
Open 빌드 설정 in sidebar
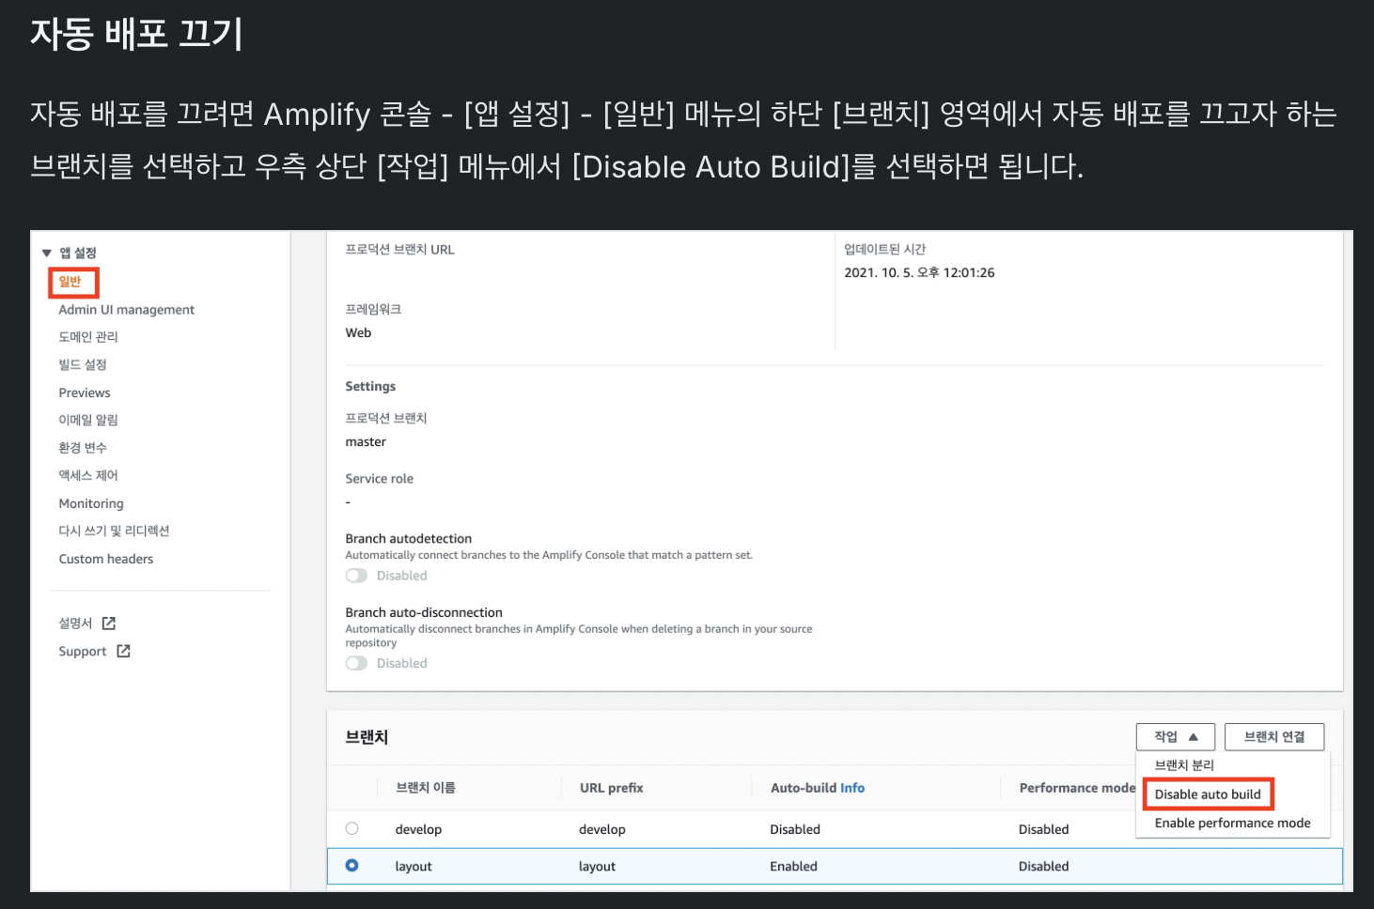[83, 364]
